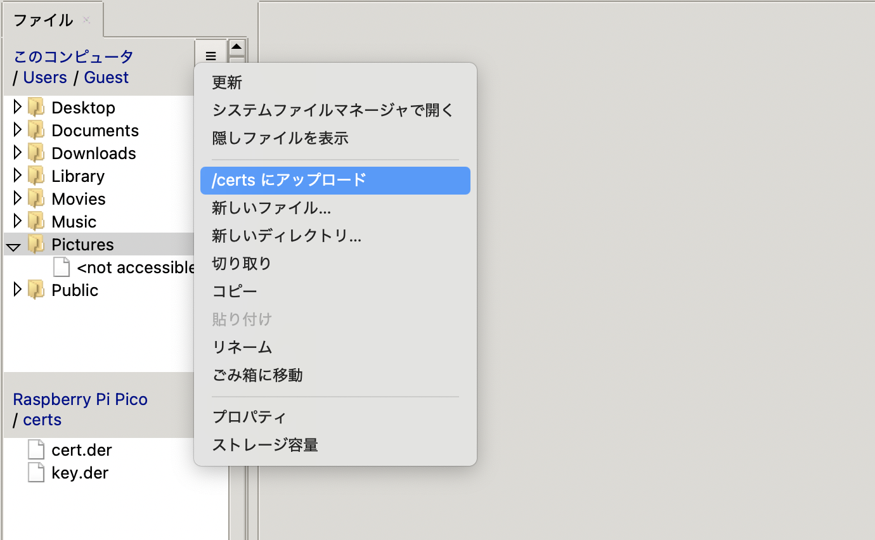The image size is (875, 540).
Task: Click the Music folder icon
Action: click(x=36, y=222)
